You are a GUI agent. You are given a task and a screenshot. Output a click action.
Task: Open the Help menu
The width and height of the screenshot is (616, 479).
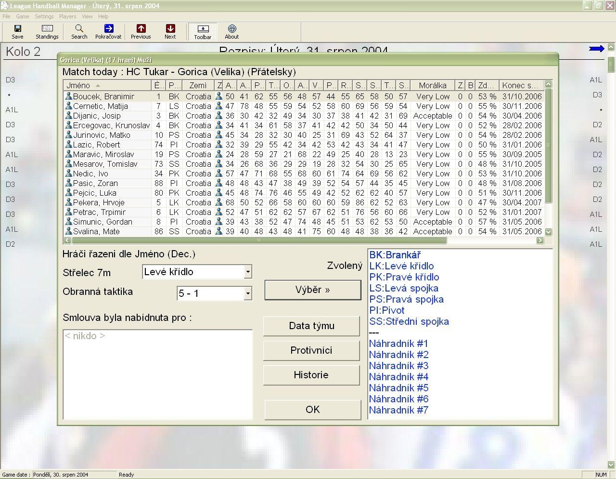pyautogui.click(x=103, y=16)
